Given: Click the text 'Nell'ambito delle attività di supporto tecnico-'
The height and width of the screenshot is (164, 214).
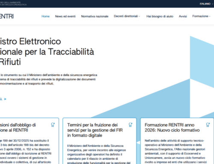Looking at the screenshot, I should pos(174,140).
